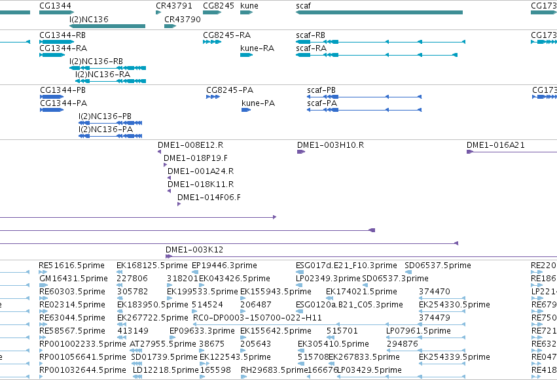Select EST EK043426.5prime
Screen dimensions: 557x380
(202, 285)
